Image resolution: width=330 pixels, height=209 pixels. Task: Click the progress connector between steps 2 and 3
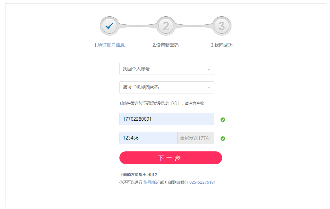point(194,25)
